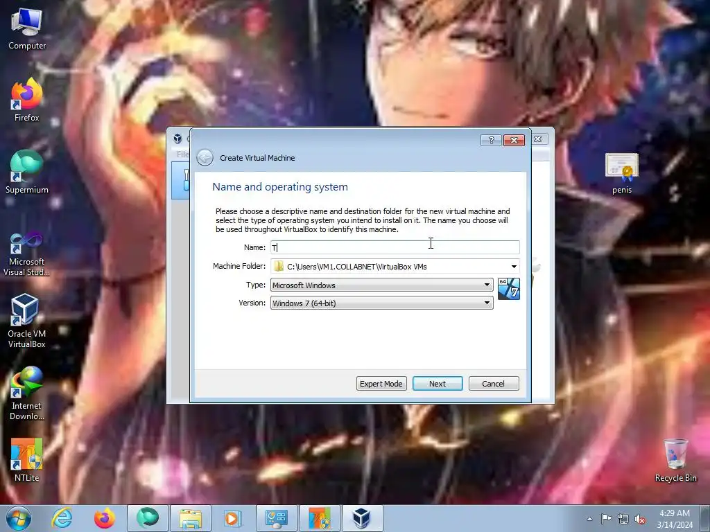Image resolution: width=710 pixels, height=532 pixels.
Task: Open Windows Media Player from the taskbar
Action: tap(233, 518)
